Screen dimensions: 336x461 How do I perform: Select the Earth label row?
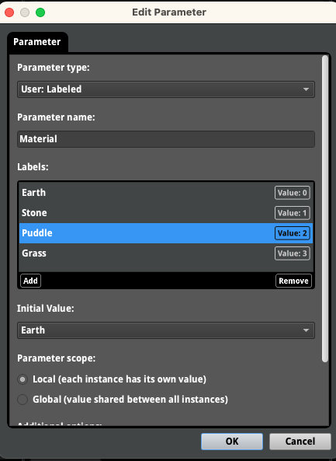[x=166, y=193]
